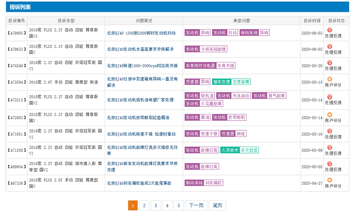The image size is (351, 216).
Task: Click the orange star icon for complaint 473594
Action: [330, 79]
